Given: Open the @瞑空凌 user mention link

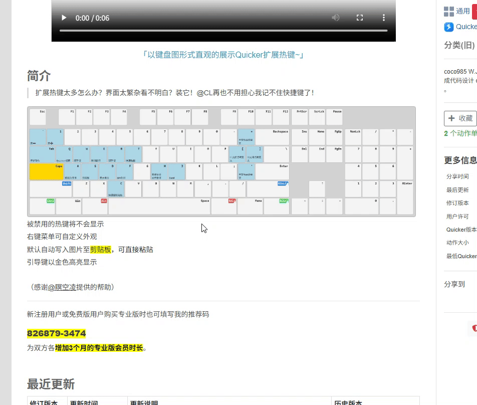Looking at the screenshot, I should tap(62, 287).
